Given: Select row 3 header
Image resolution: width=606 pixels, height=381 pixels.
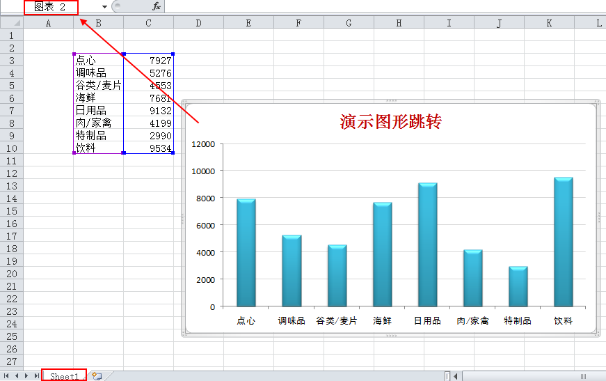Looking at the screenshot, I should [12, 61].
